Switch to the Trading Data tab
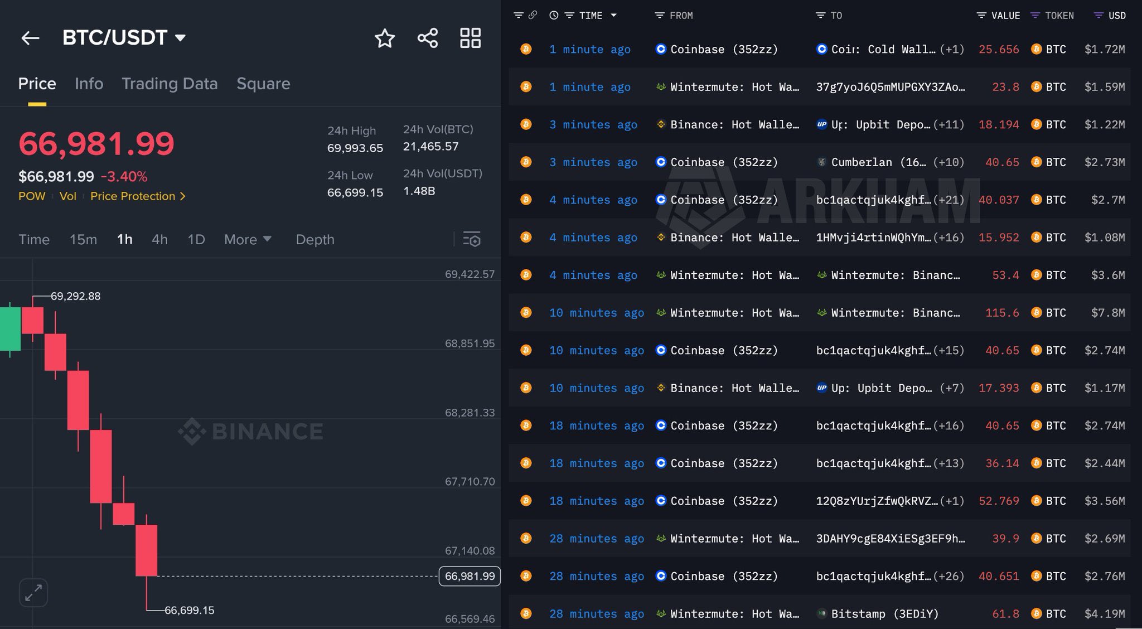Viewport: 1142px width, 629px height. coord(170,84)
